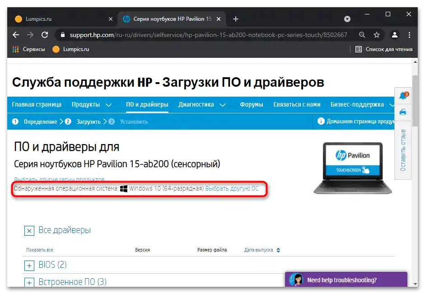425x294 pixels.
Task: Click the browser forward arrow
Action: (30, 35)
